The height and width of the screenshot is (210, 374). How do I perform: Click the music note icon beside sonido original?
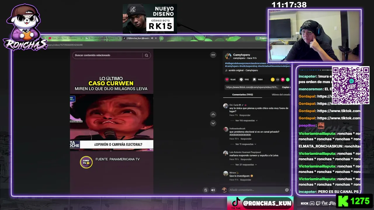(226, 70)
